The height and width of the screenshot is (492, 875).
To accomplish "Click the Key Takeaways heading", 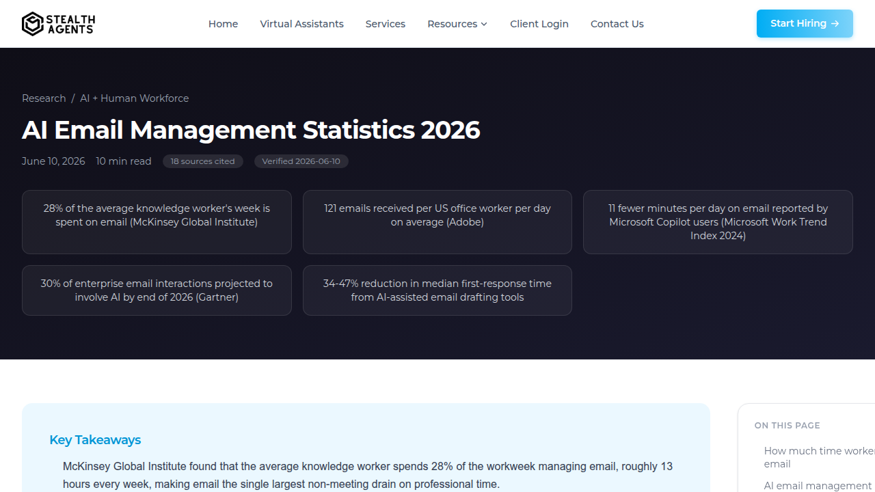I will pyautogui.click(x=95, y=440).
